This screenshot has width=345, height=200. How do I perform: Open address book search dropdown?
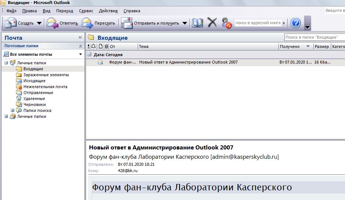[284, 23]
